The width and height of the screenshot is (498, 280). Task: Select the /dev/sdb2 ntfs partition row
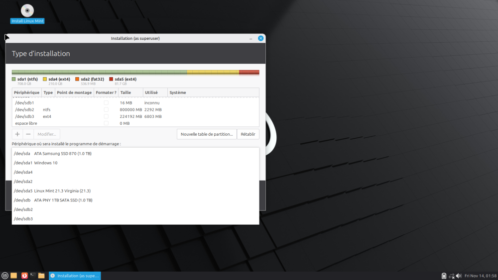click(x=135, y=110)
